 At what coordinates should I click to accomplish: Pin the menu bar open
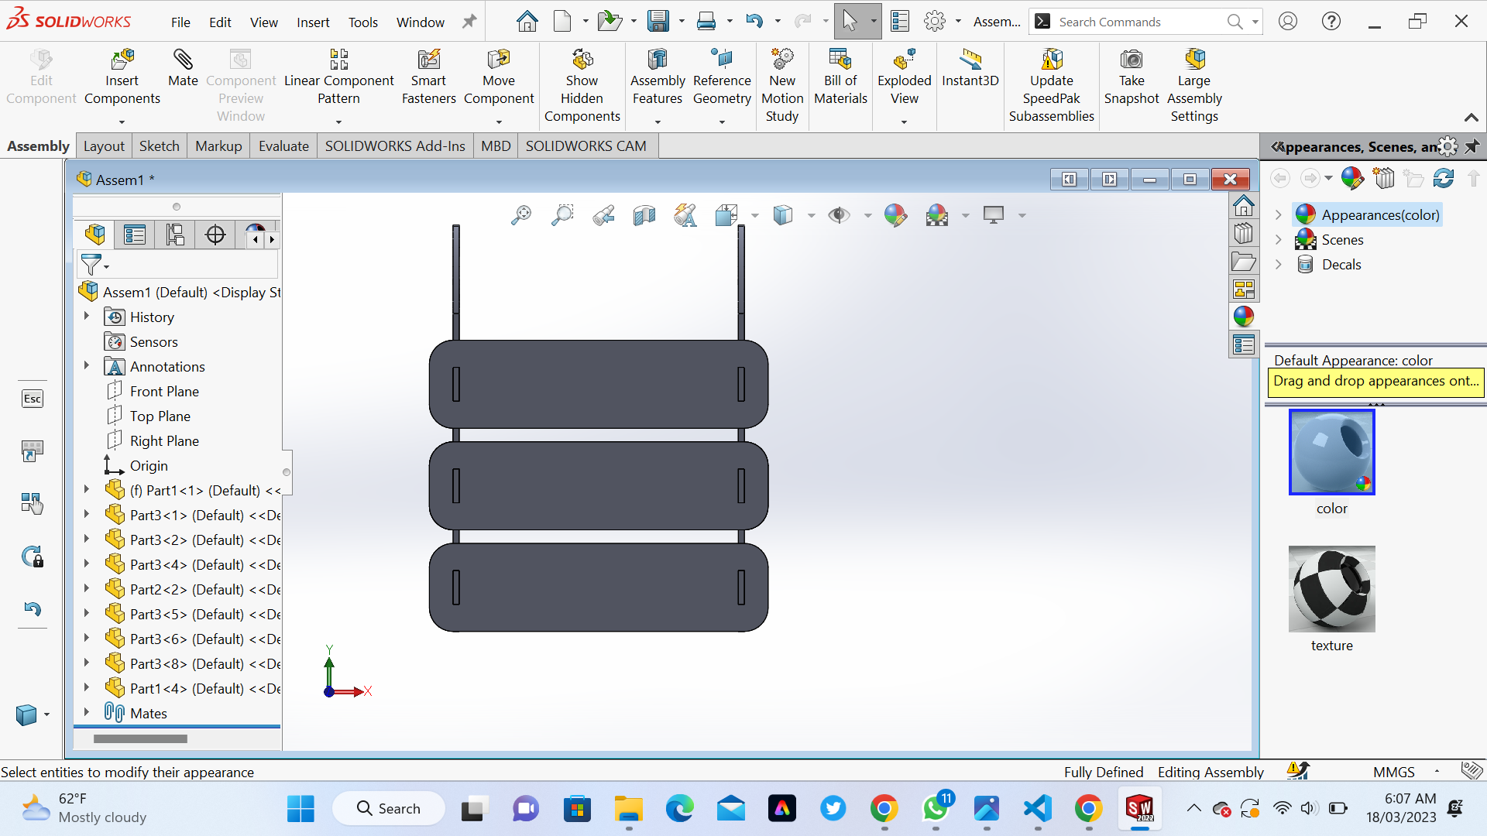[x=469, y=22]
